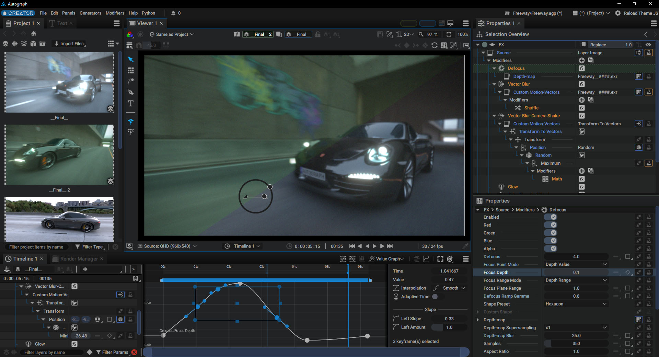Click the Filter Type button
This screenshot has width=659, height=357.
[x=89, y=247]
